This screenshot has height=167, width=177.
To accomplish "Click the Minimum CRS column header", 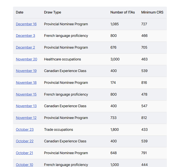I will (x=152, y=12).
